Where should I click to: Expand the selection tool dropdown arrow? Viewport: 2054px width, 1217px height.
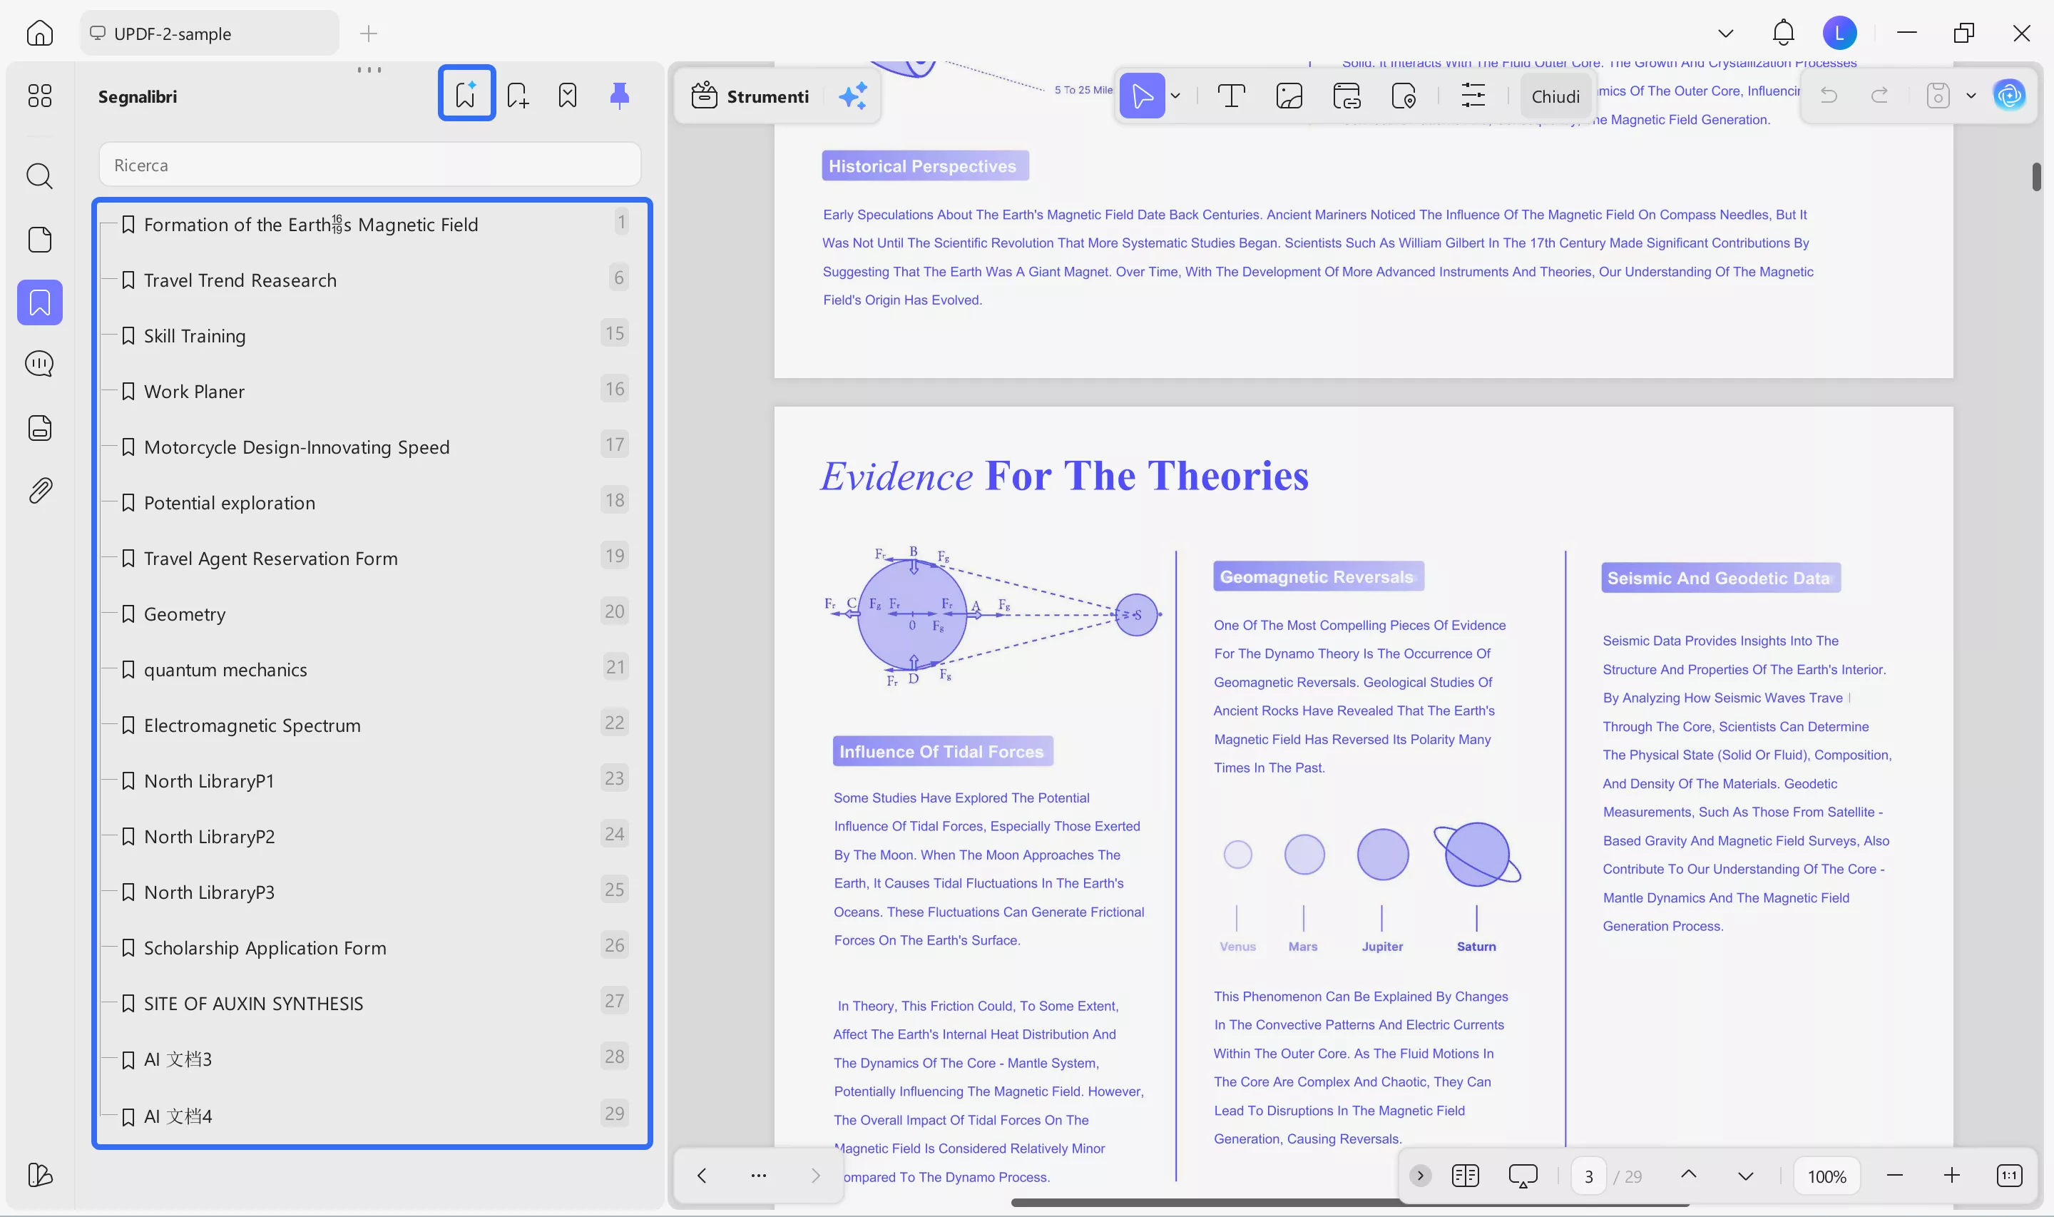(x=1175, y=96)
